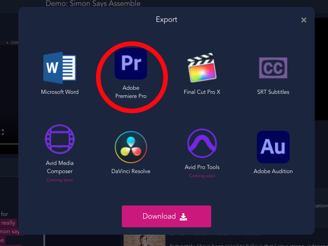Click the video thumbnail behind the dialog
Image resolution: width=328 pixels, height=246 pixels.
click(144, 240)
